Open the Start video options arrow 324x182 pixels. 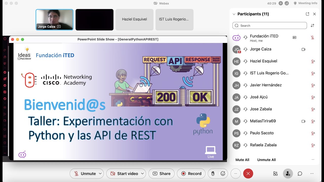pos(142,174)
